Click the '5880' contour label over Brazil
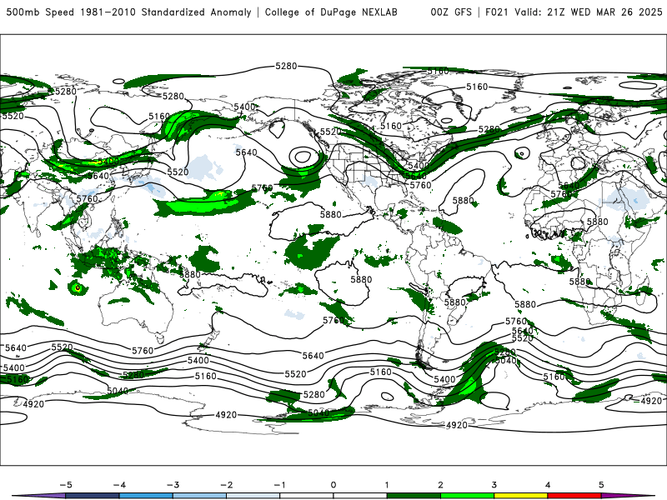667x500 pixels. tap(454, 302)
